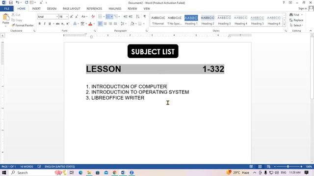The image size is (314, 176).
Task: Switch to the INSERT tab
Action: click(x=36, y=9)
